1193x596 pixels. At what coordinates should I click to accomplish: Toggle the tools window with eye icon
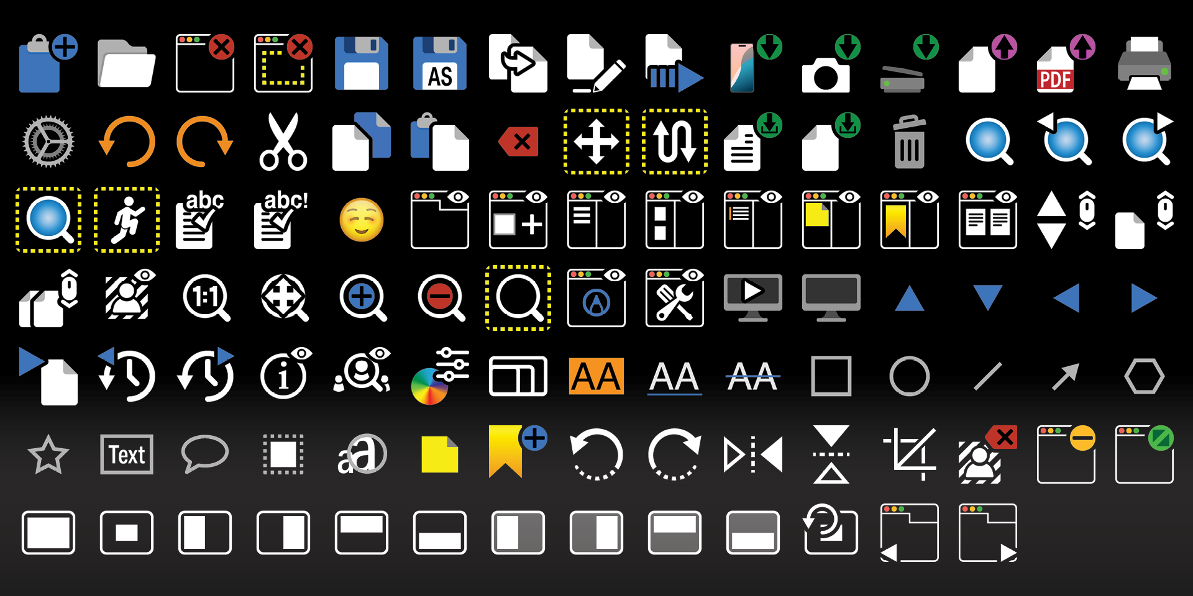click(675, 298)
